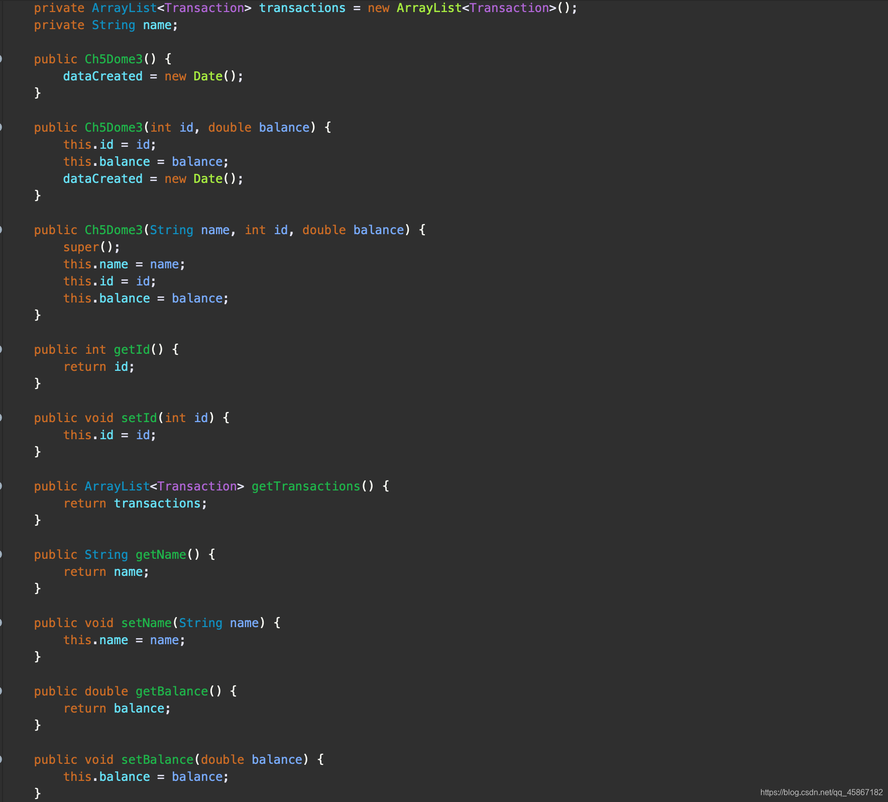Click 'this.balance = balance;' inside setBalance method
This screenshot has height=802, width=888.
coord(146,777)
